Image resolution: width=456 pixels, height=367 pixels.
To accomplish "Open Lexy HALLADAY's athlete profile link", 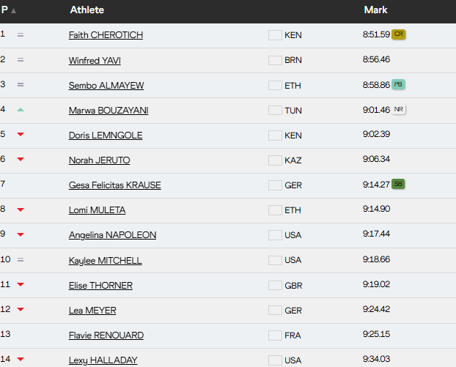I will tap(103, 360).
